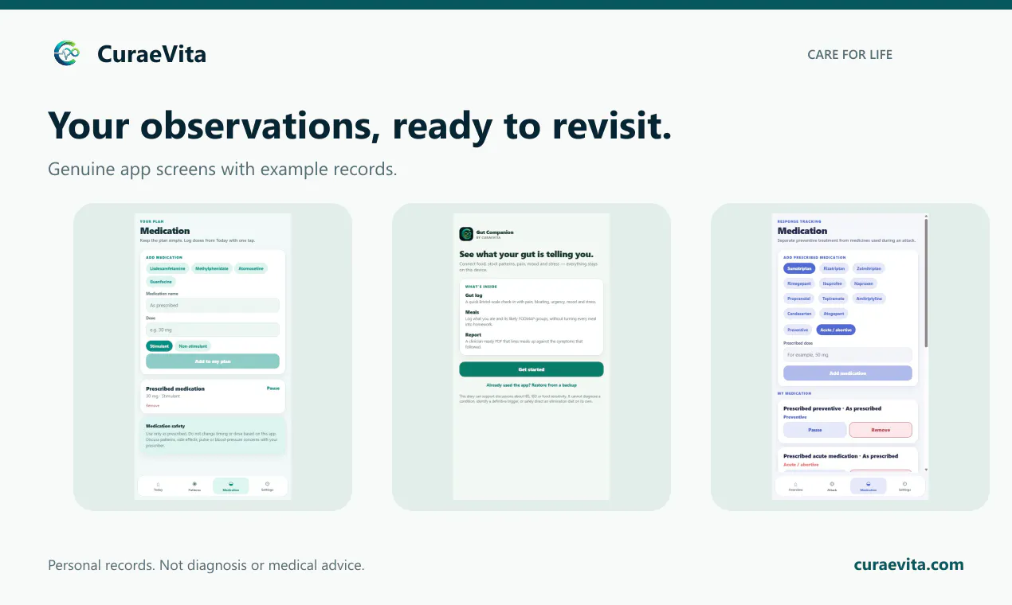
Task: Select Medication tab in the Response Tracking screen
Action: pos(869,486)
